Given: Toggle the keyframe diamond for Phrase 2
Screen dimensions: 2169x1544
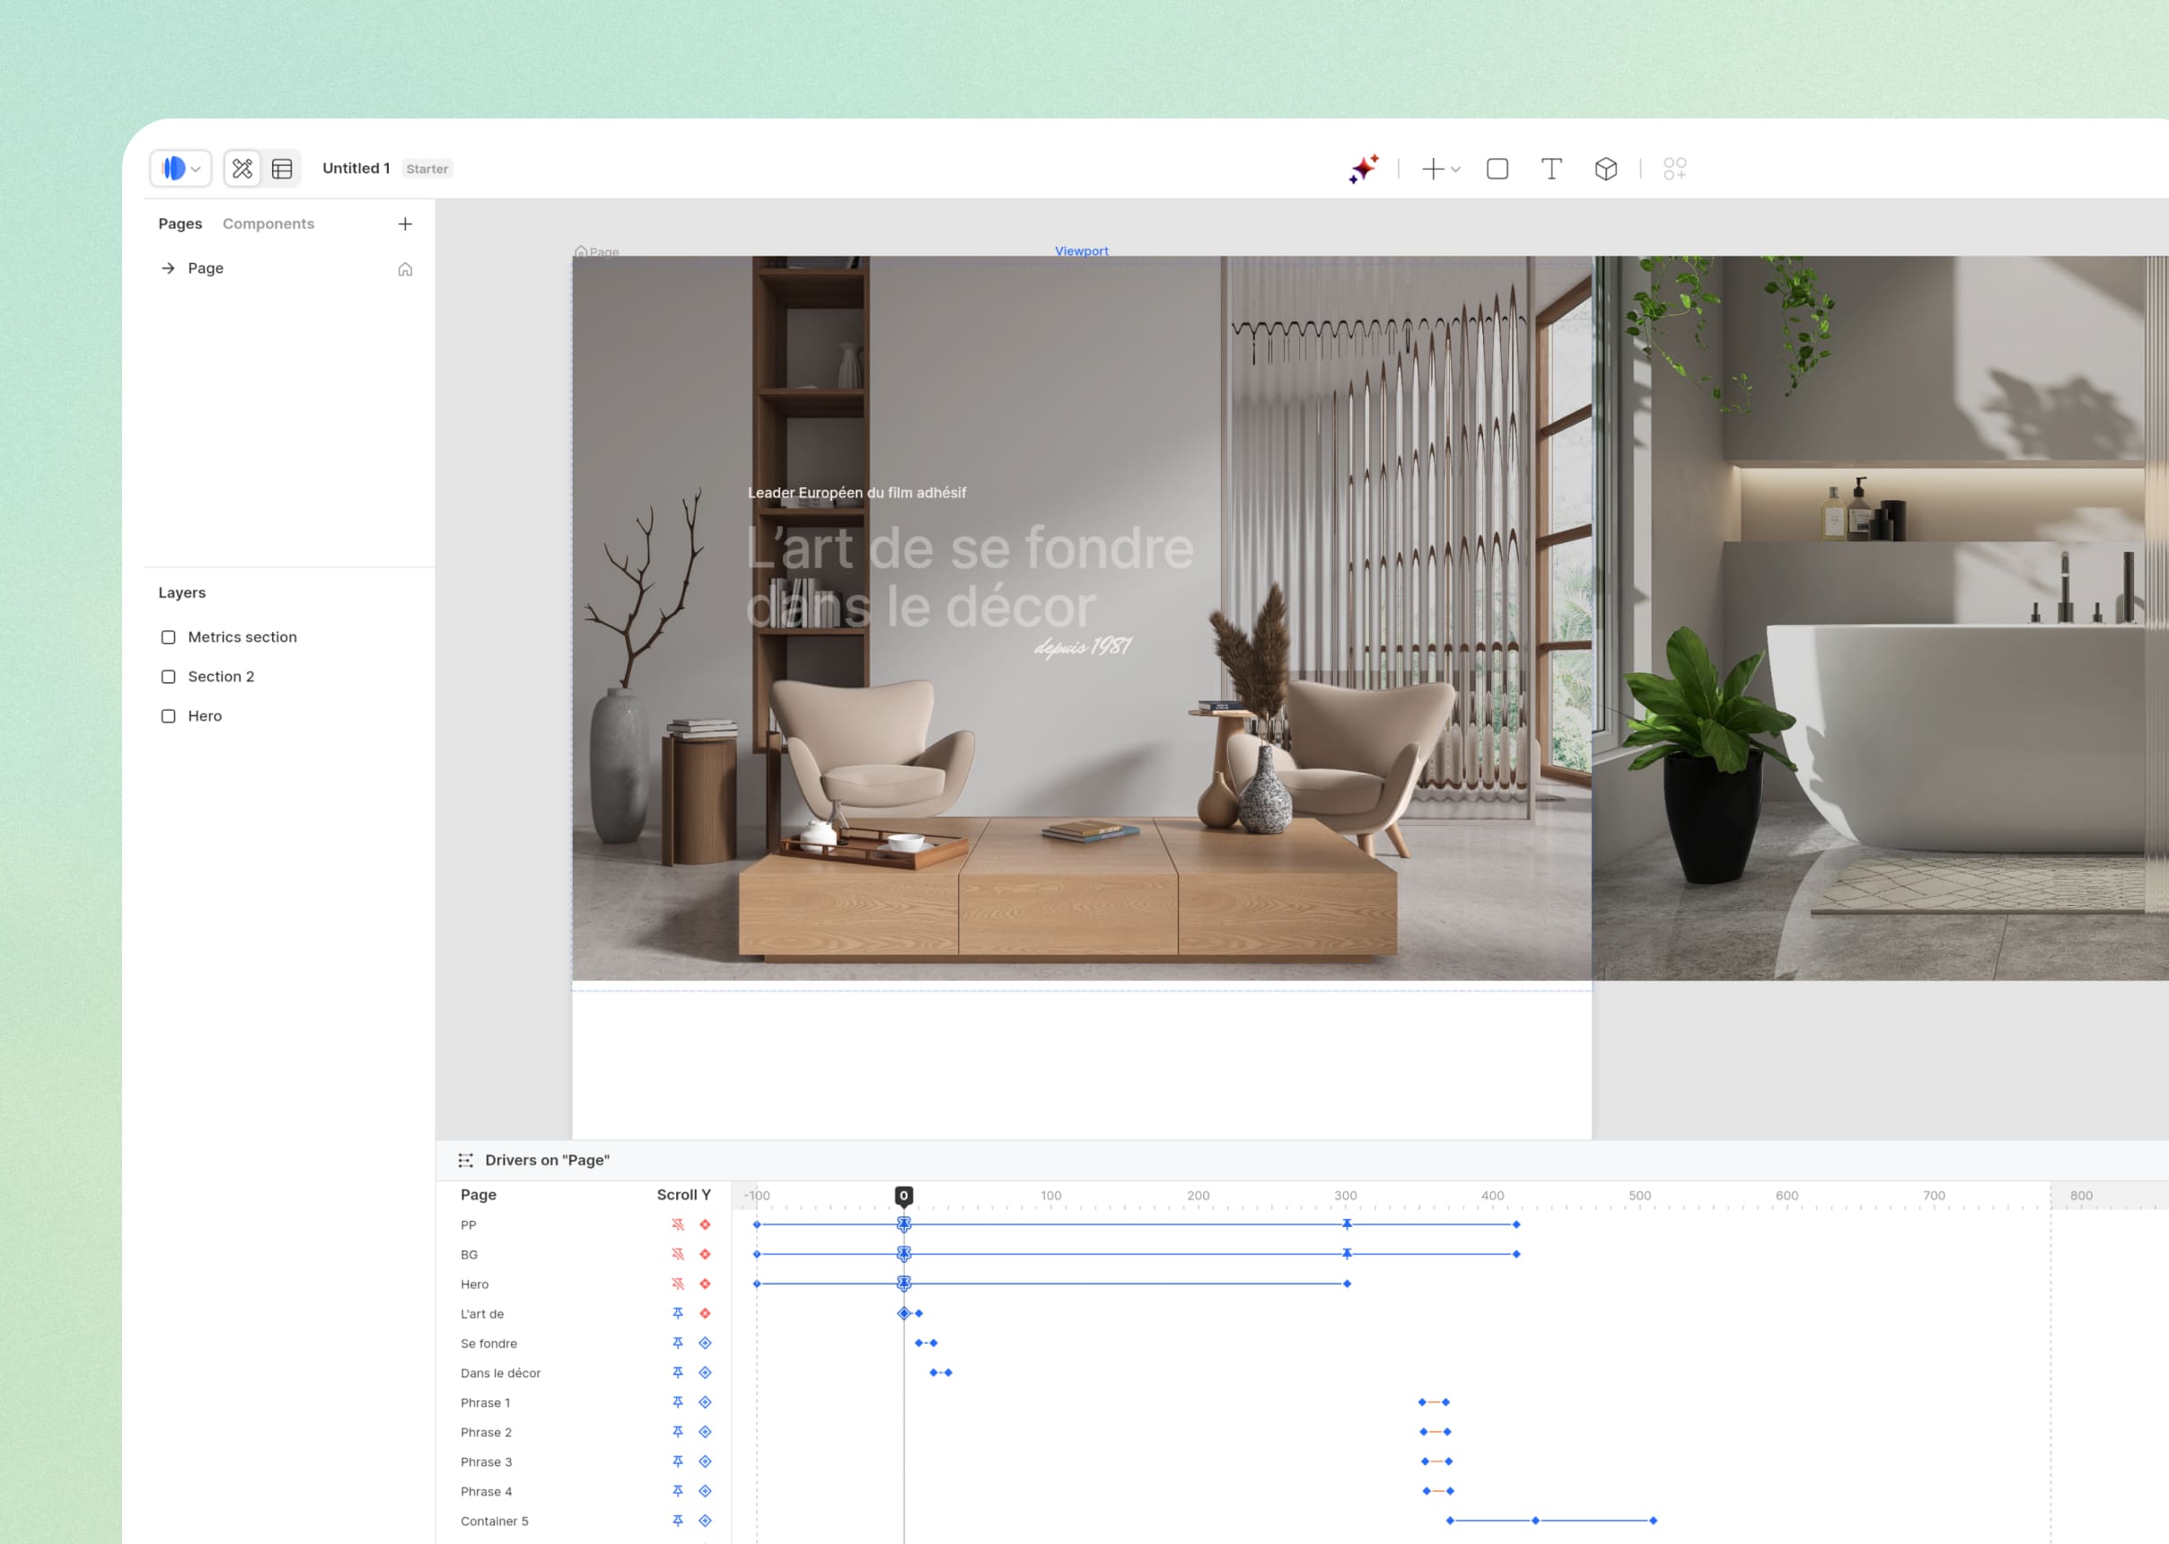Looking at the screenshot, I should 705,1432.
